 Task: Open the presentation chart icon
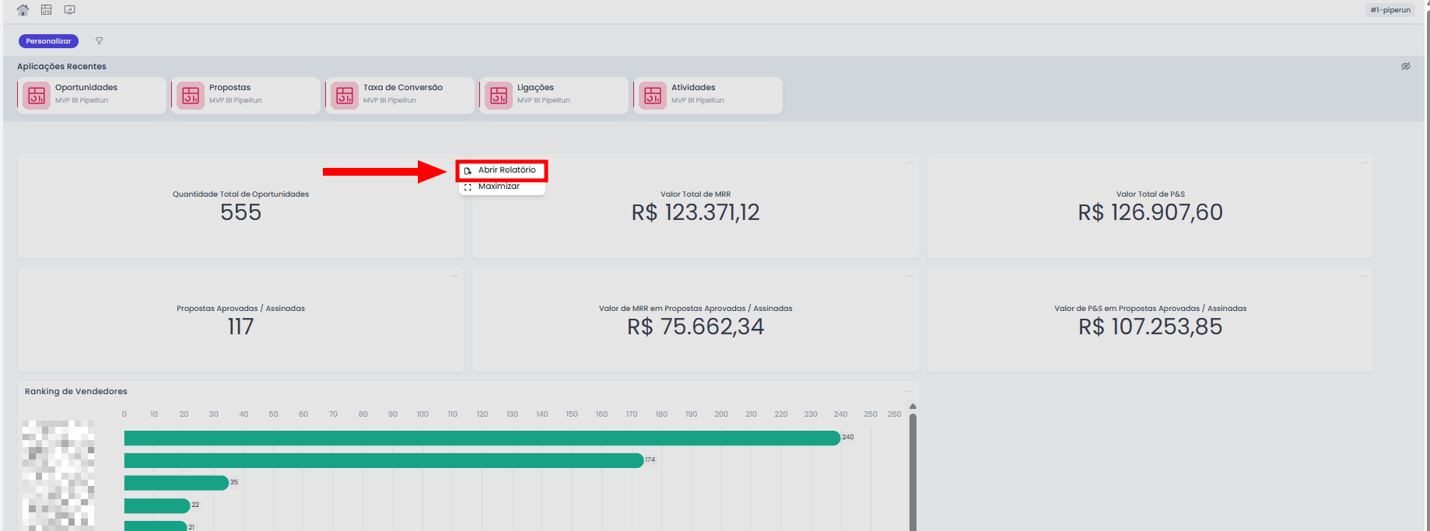point(70,10)
